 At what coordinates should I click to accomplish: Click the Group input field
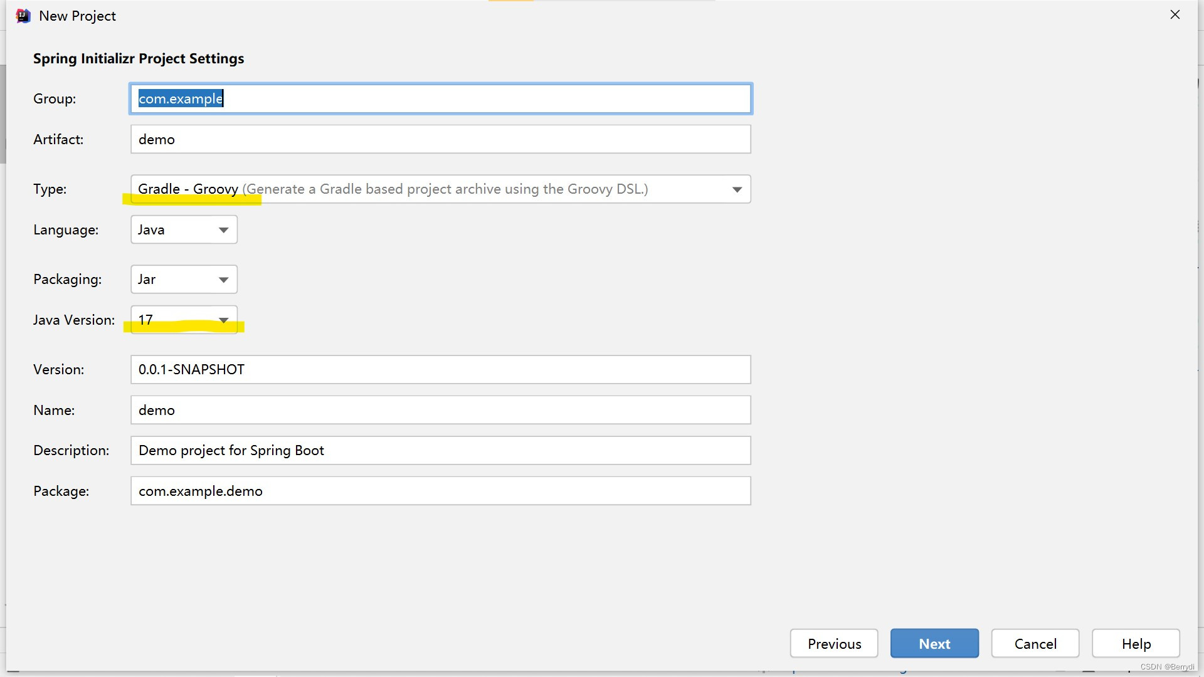pos(440,98)
